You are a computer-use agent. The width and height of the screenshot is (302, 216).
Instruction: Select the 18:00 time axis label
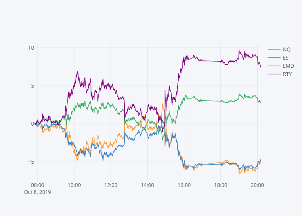[221, 185]
